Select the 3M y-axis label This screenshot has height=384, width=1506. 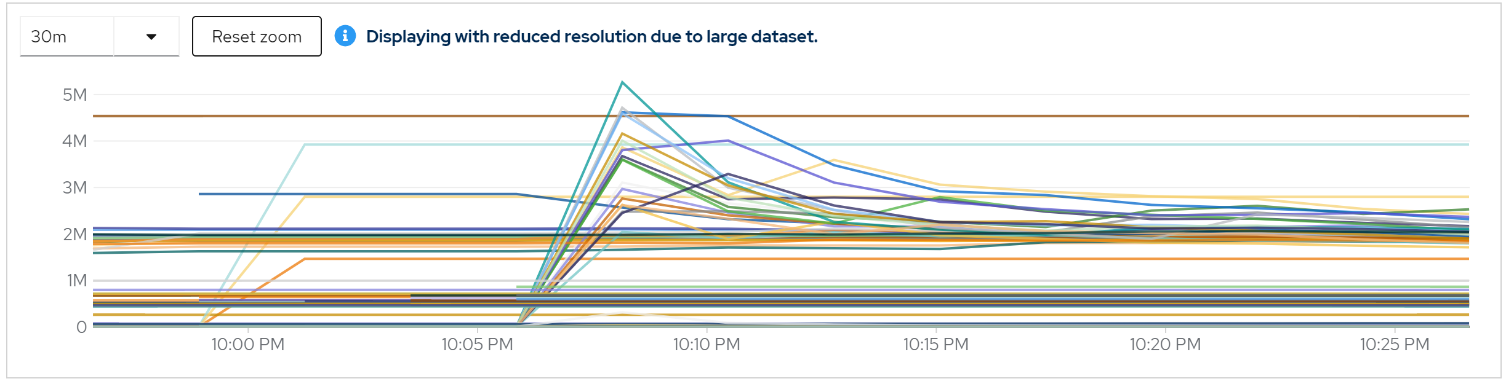pos(74,187)
